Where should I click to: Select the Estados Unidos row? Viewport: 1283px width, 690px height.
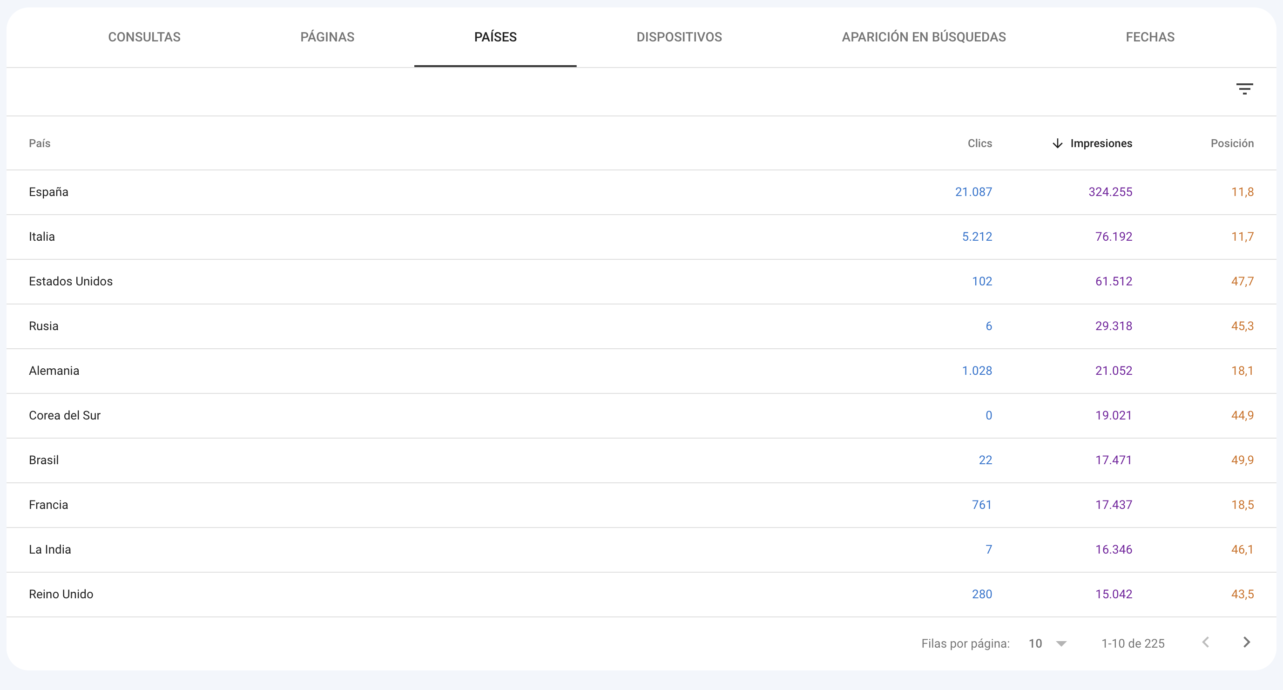(641, 282)
